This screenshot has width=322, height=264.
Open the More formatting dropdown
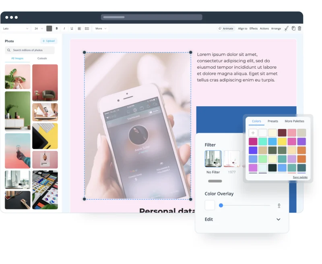coord(101,28)
